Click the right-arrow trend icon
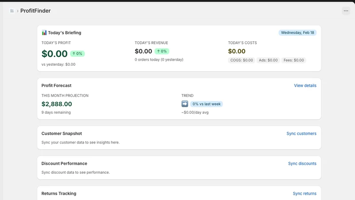355x200 pixels. point(185,104)
